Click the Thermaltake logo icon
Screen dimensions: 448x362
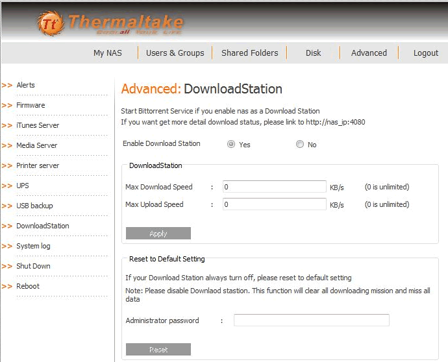(x=51, y=24)
